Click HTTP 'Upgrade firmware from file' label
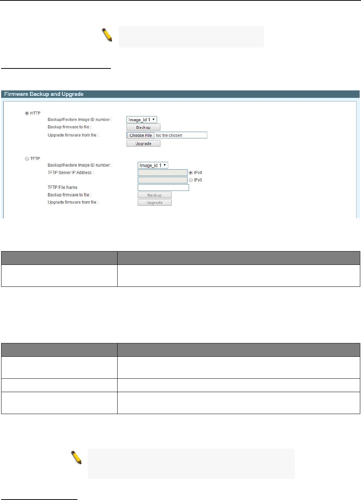The height and width of the screenshot is (500, 361). coord(73,135)
